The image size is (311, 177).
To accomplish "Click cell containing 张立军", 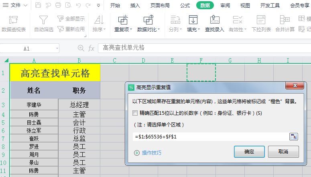I will 34,130.
